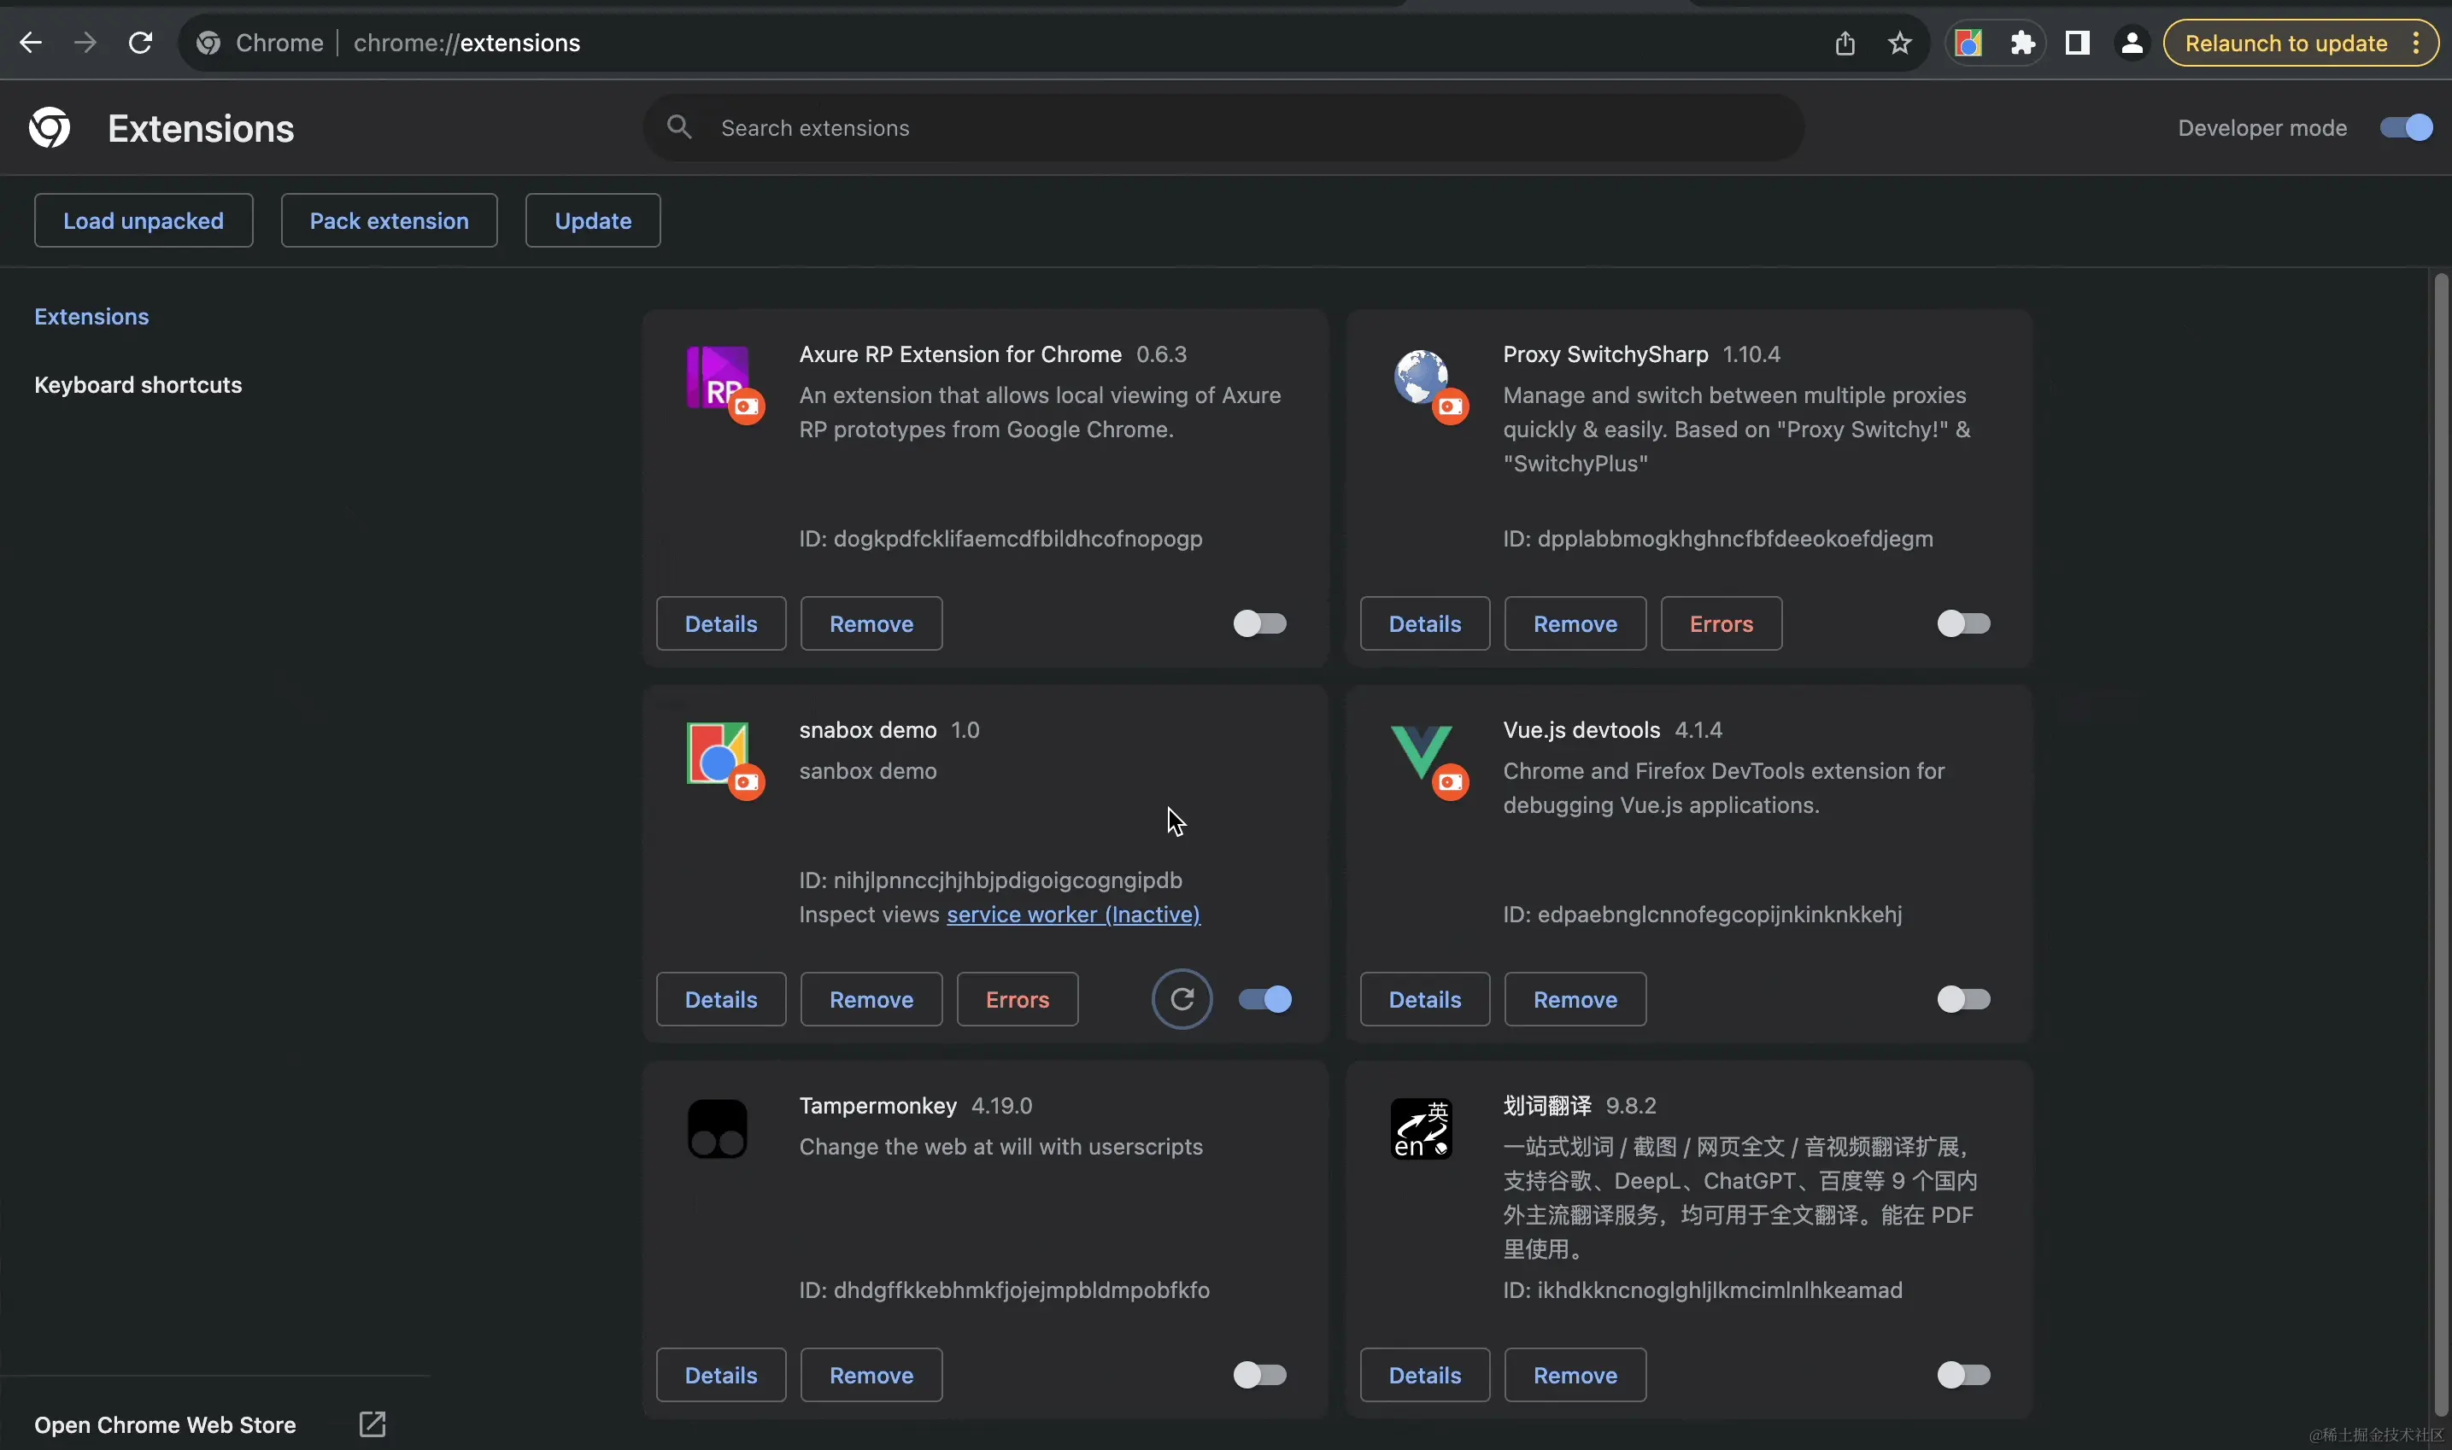Click the Load unpacked button
Image resolution: width=2452 pixels, height=1450 pixels.
144,219
